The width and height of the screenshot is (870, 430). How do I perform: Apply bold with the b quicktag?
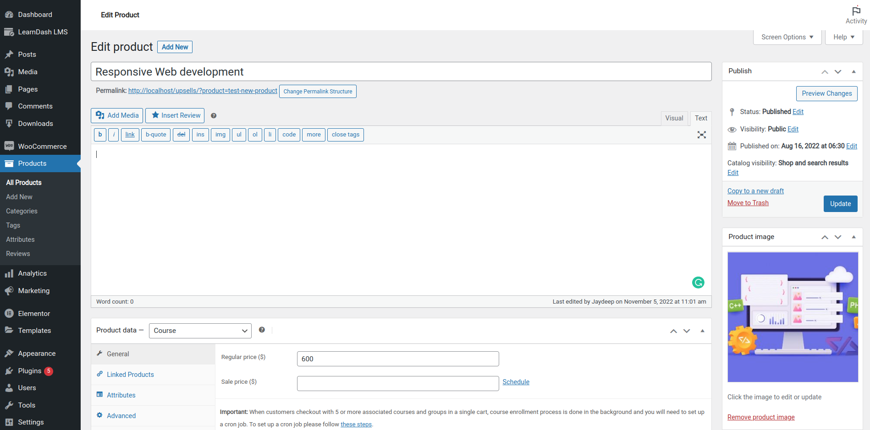point(99,135)
